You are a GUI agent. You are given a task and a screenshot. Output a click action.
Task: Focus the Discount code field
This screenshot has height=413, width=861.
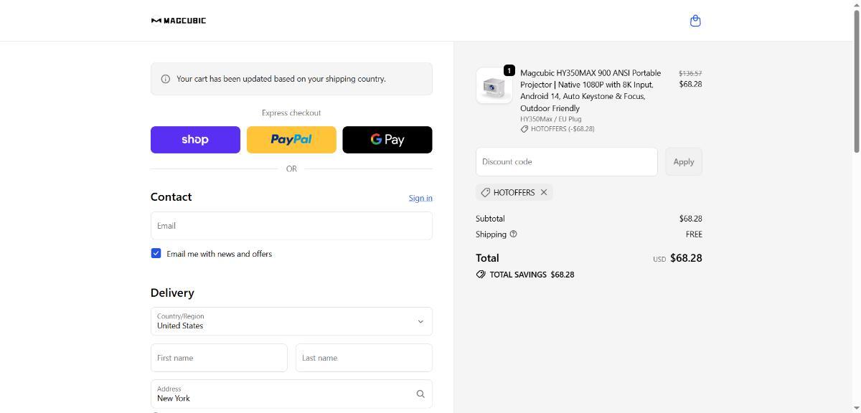click(566, 162)
